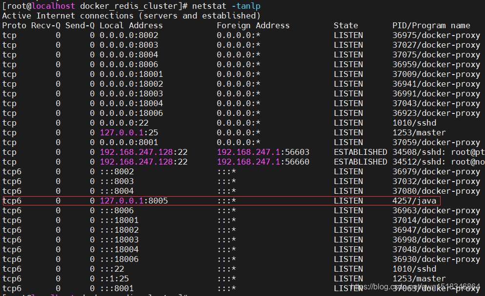Click the tcp6 entry listening on :::18006
Image resolution: width=485 pixels, height=296 pixels.
point(119,259)
